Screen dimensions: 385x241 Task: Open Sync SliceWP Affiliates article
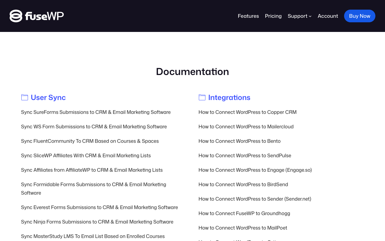pyautogui.click(x=86, y=156)
